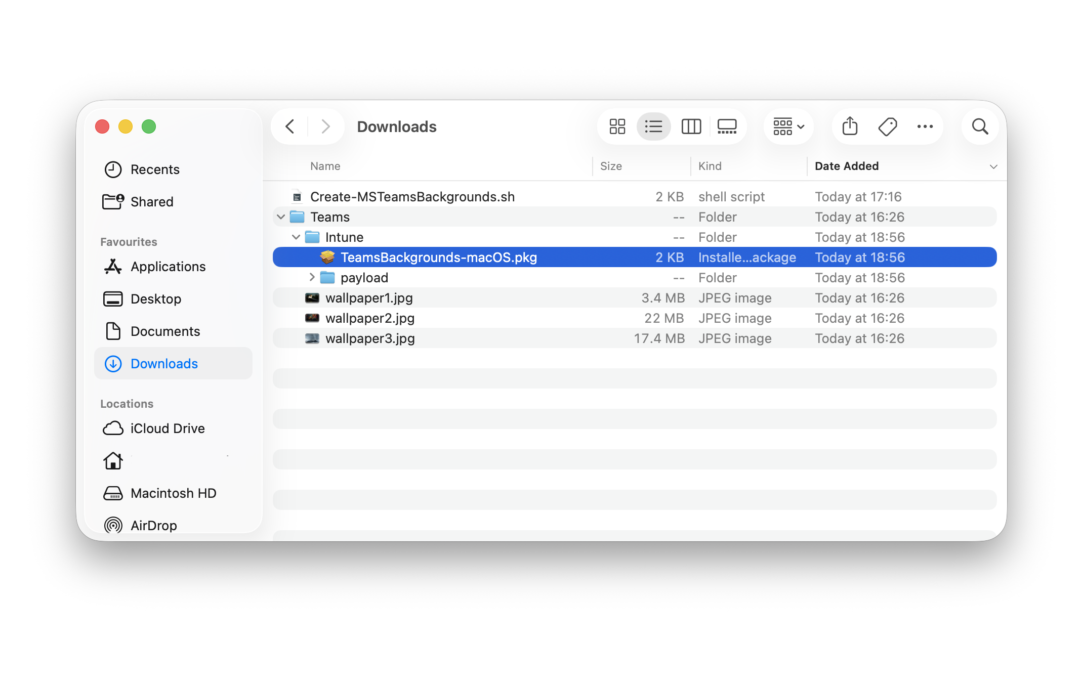1082x686 pixels.
Task: Click the Share toolbar icon
Action: pos(850,126)
